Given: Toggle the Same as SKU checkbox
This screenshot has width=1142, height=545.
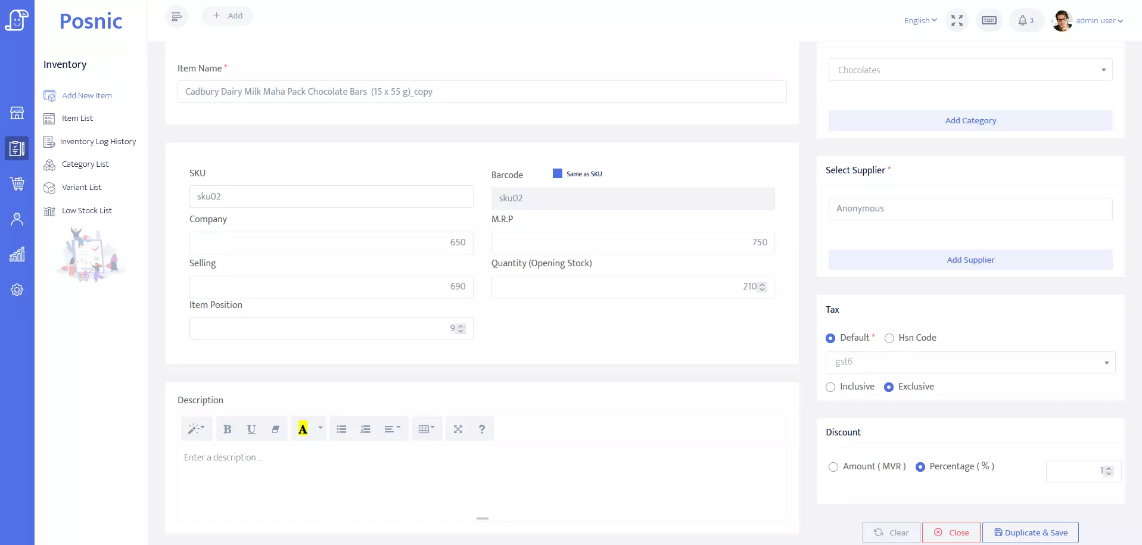Looking at the screenshot, I should pyautogui.click(x=558, y=174).
